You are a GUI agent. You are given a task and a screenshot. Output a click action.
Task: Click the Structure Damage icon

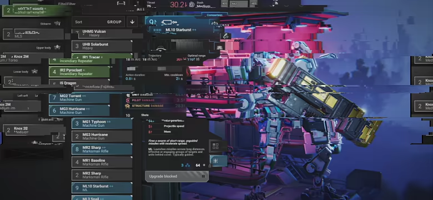[128, 106]
